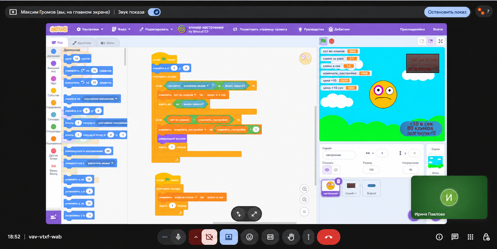Open the Операторы block category
Image resolution: width=497 pixels, height=249 pixels.
click(54, 129)
